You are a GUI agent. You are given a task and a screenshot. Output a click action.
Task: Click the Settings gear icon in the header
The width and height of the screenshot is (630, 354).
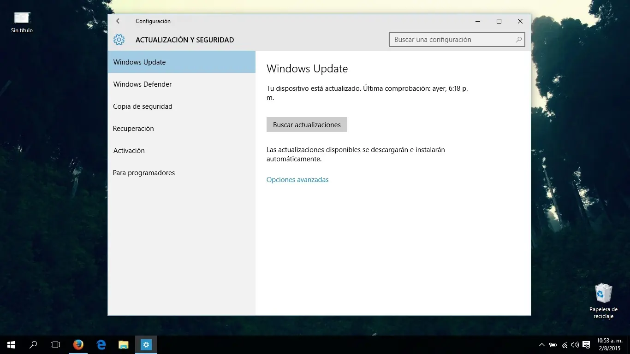(x=119, y=40)
